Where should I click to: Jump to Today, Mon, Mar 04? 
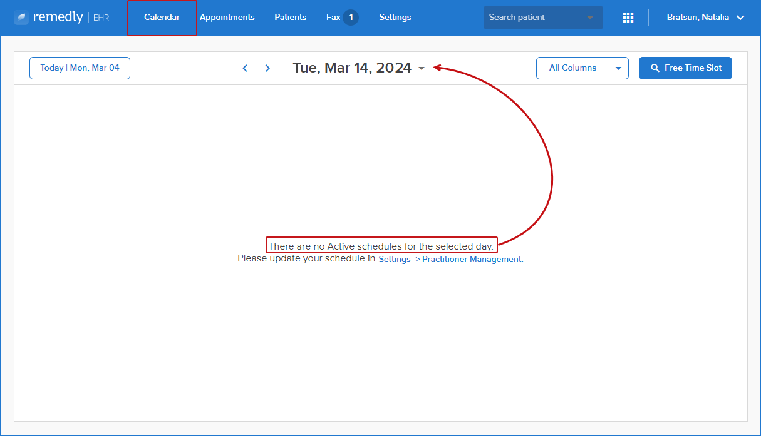click(x=80, y=68)
